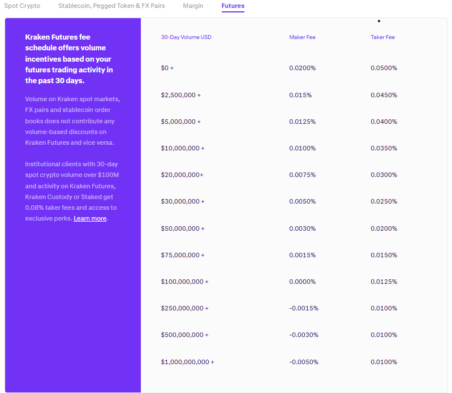Click the 0.0050% maker fee value
This screenshot has height=393, width=452.
303,201
